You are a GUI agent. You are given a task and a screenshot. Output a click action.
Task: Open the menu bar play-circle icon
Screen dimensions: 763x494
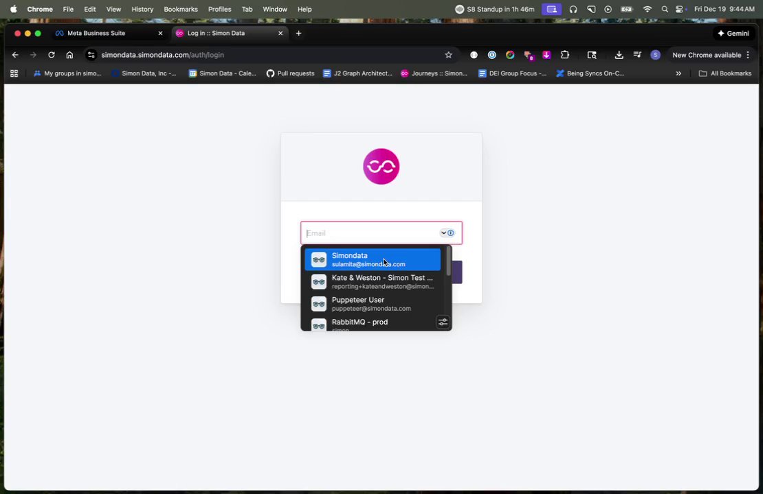tap(608, 9)
